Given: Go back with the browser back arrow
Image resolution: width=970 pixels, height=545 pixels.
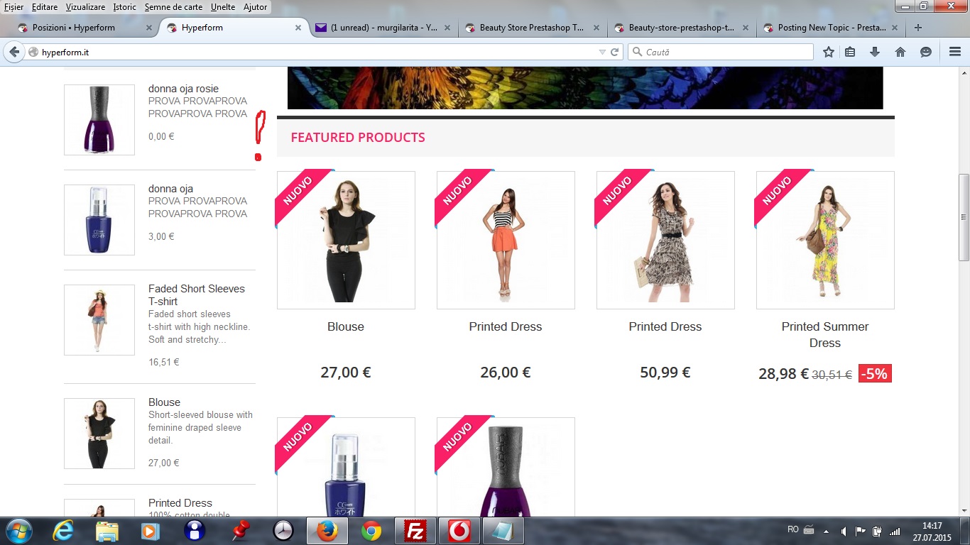Looking at the screenshot, I should pyautogui.click(x=14, y=52).
